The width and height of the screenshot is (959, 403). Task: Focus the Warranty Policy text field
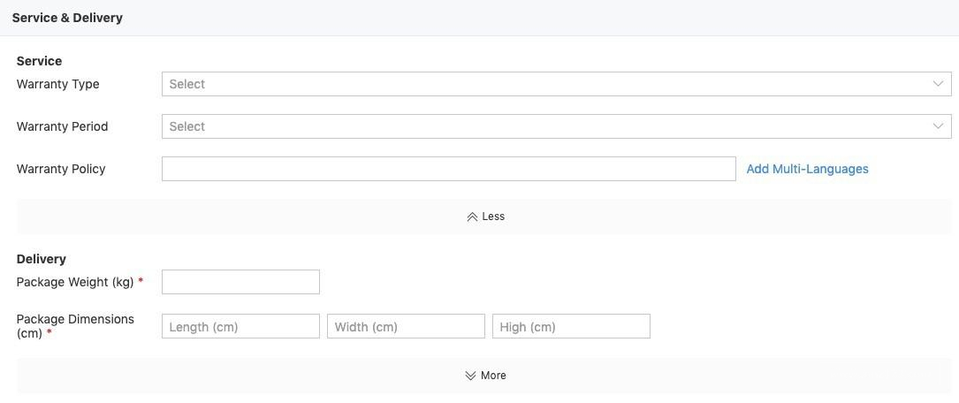[448, 169]
